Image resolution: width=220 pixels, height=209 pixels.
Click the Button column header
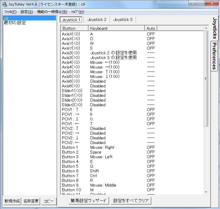75,28
